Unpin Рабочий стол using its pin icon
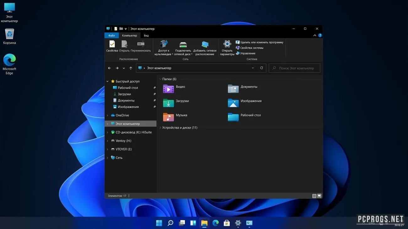The image size is (408, 229). tap(154, 88)
